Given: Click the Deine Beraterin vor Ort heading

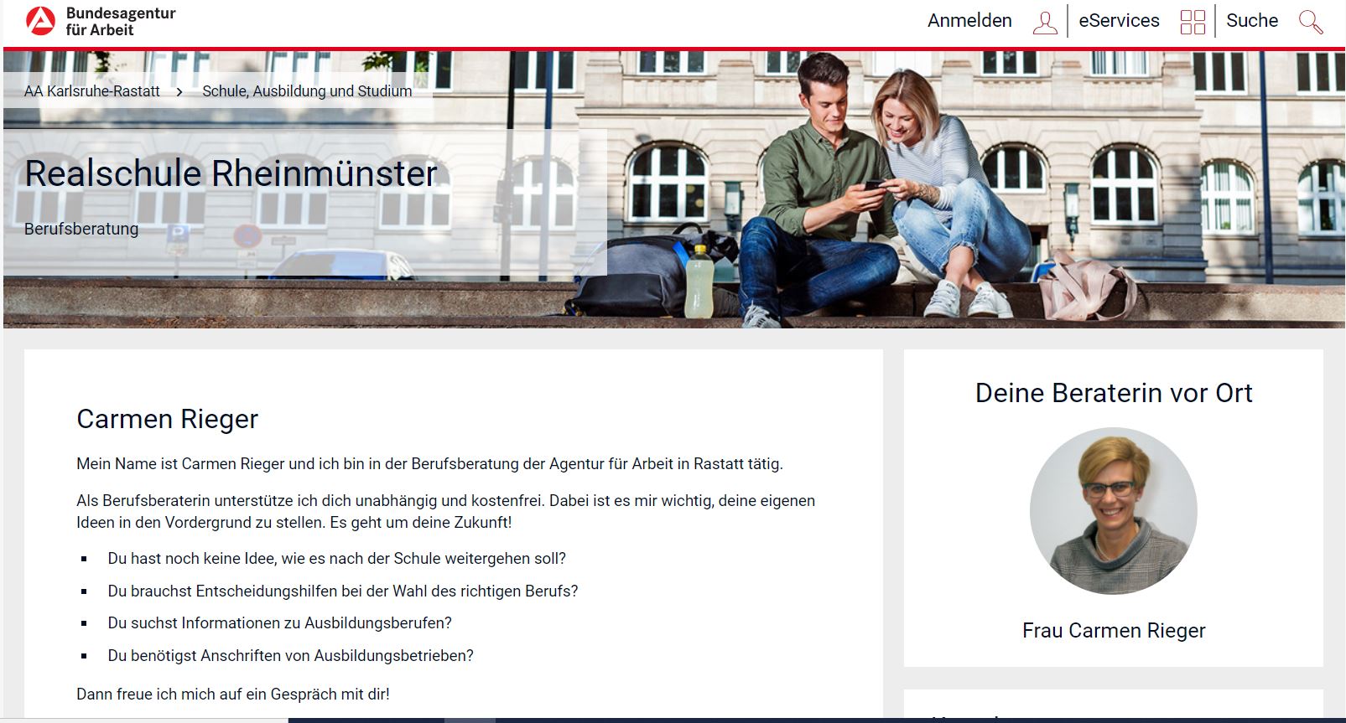Looking at the screenshot, I should point(1113,393).
